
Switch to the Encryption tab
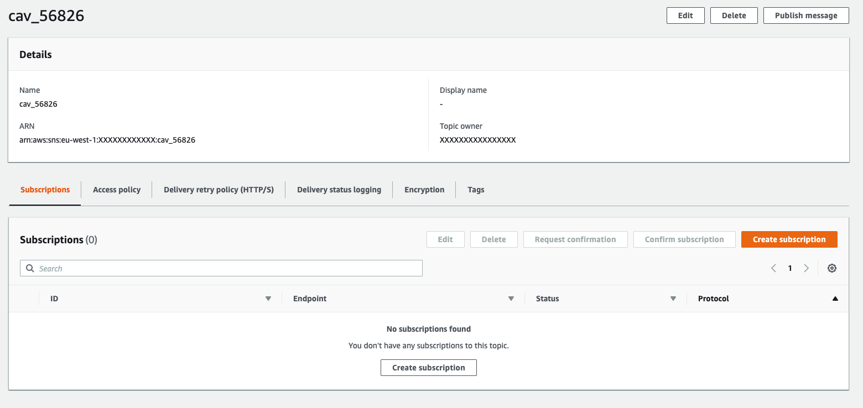[424, 190]
